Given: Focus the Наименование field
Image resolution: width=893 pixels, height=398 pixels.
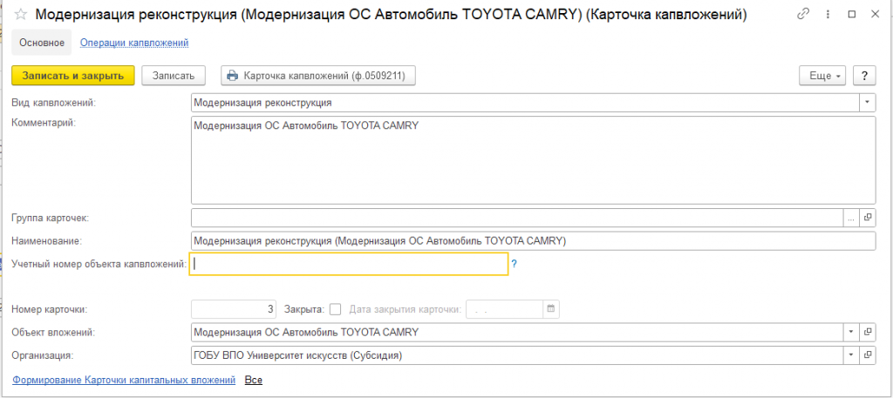Looking at the screenshot, I should coord(533,240).
